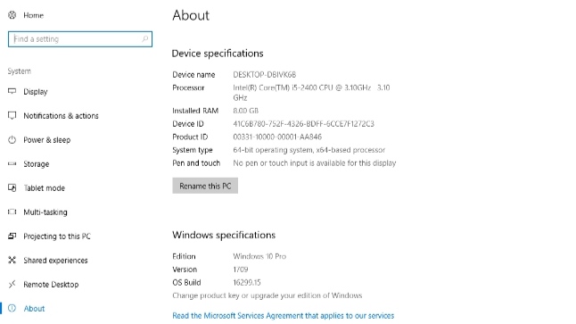This screenshot has width=576, height=324.
Task: Click the Processor label
Action: [x=188, y=87]
